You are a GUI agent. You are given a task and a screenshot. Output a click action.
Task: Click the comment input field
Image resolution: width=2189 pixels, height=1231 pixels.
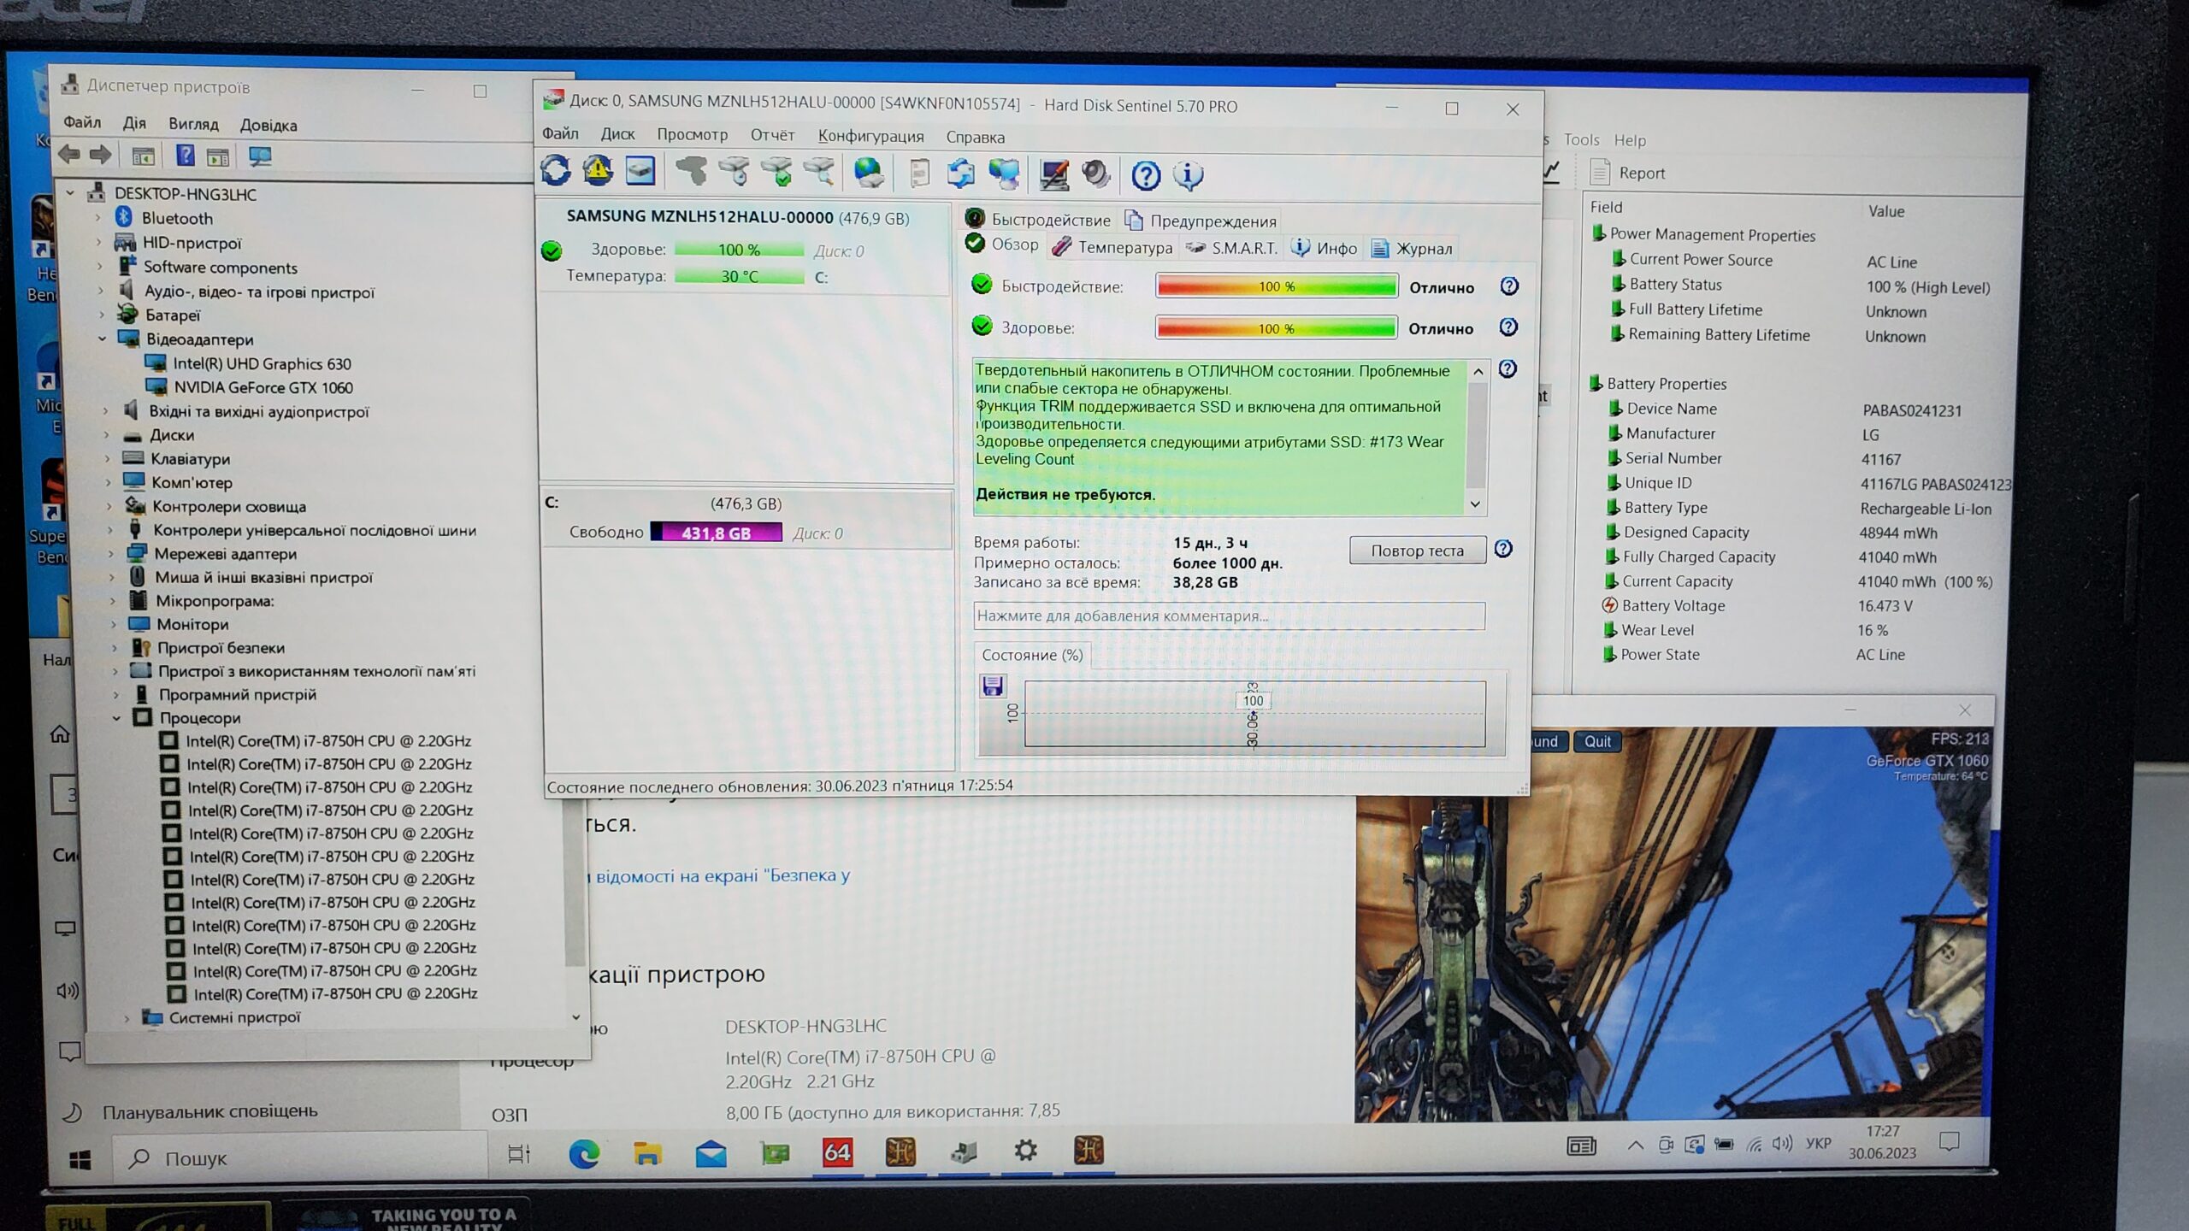click(x=1228, y=615)
